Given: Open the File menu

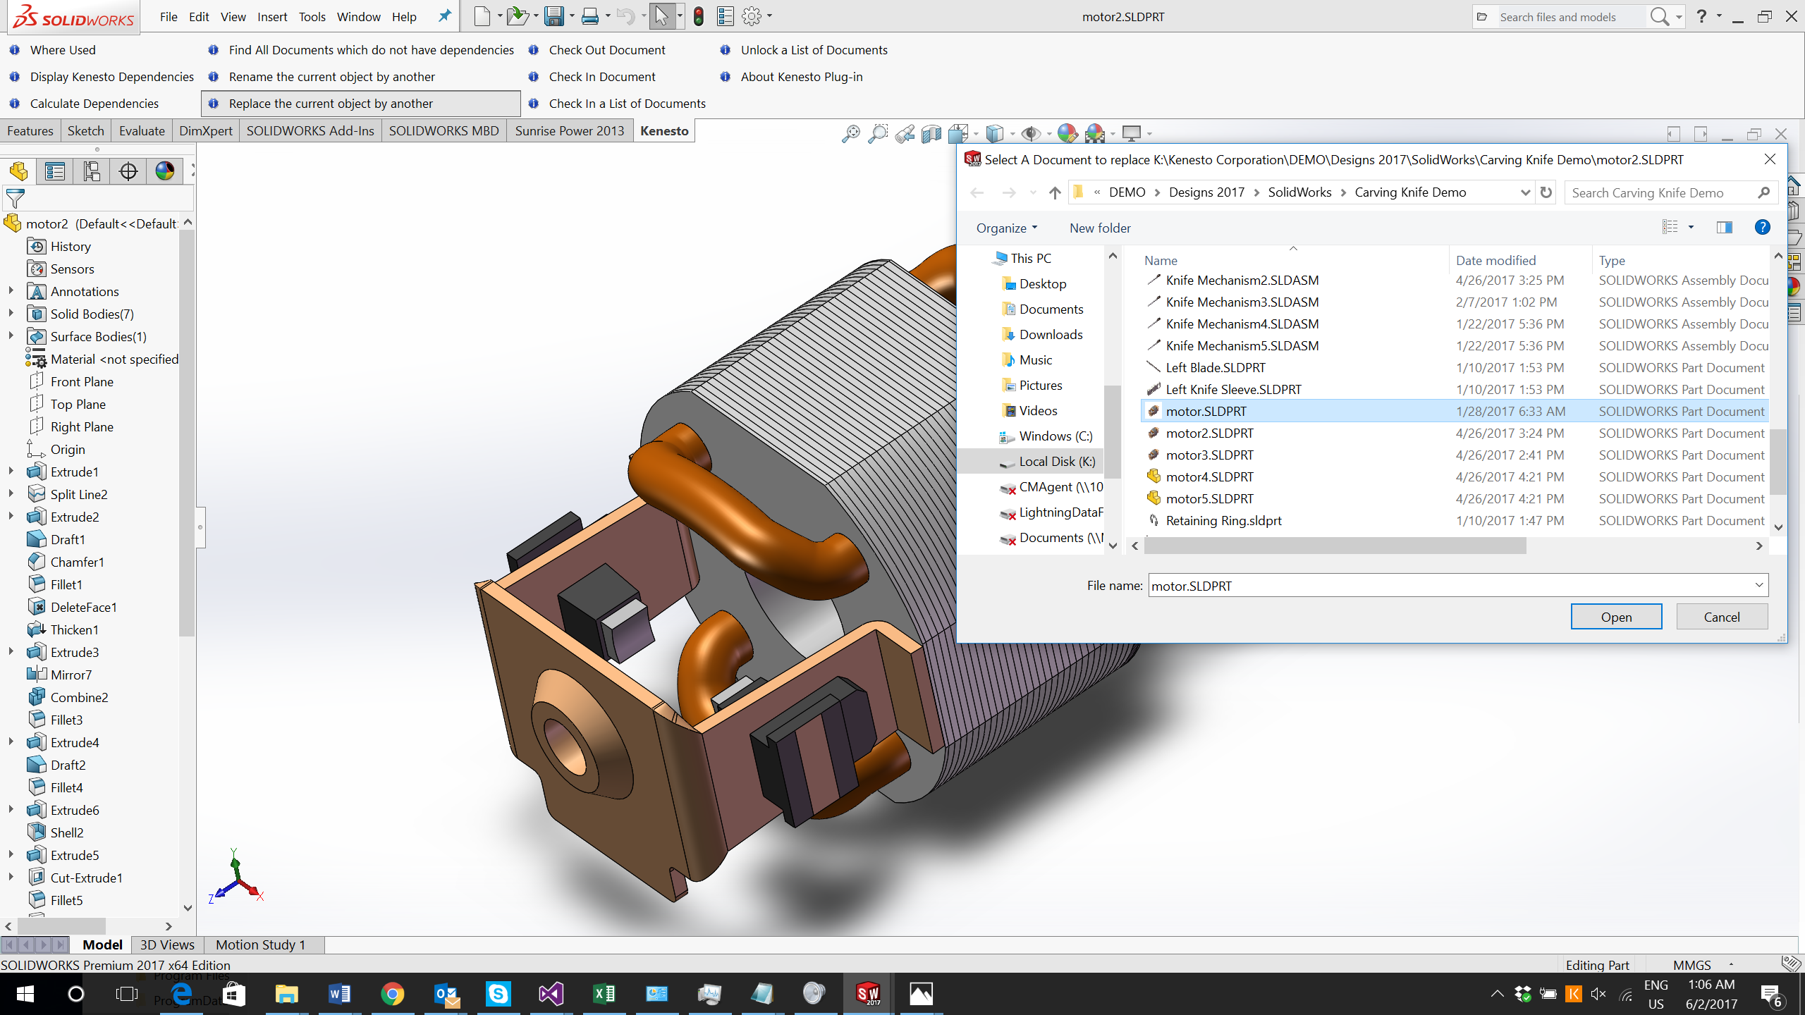Looking at the screenshot, I should pyautogui.click(x=169, y=16).
